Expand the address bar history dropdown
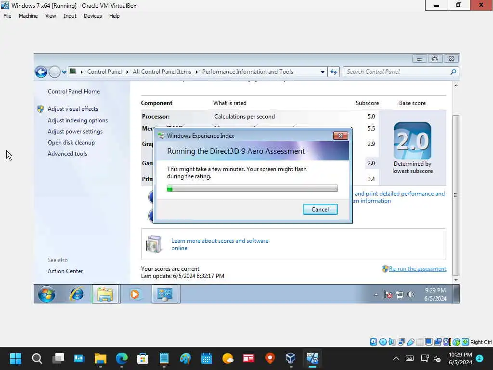 323,72
